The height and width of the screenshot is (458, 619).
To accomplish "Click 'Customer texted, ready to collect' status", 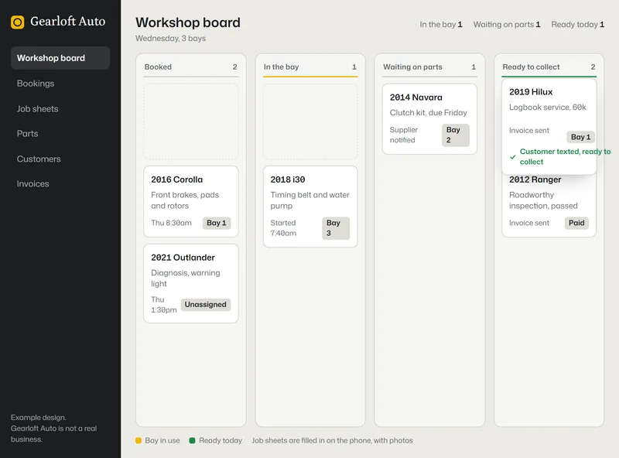I will click(565, 157).
